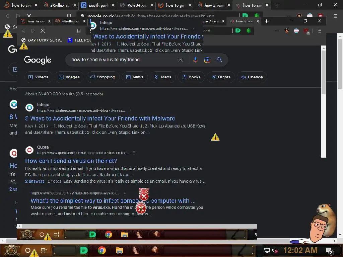Open Chrome icon on the inner taskbar
Image resolution: width=343 pixels, height=257 pixels.
109,235
